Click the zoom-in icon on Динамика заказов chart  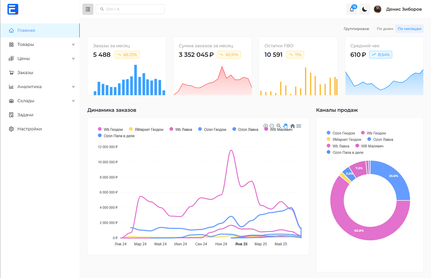click(266, 126)
